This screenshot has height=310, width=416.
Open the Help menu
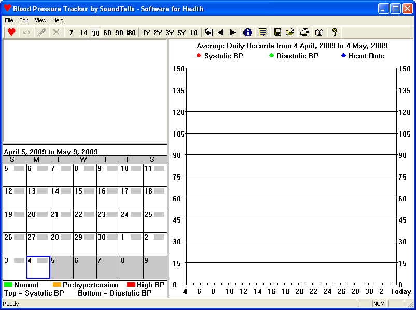(x=58, y=20)
